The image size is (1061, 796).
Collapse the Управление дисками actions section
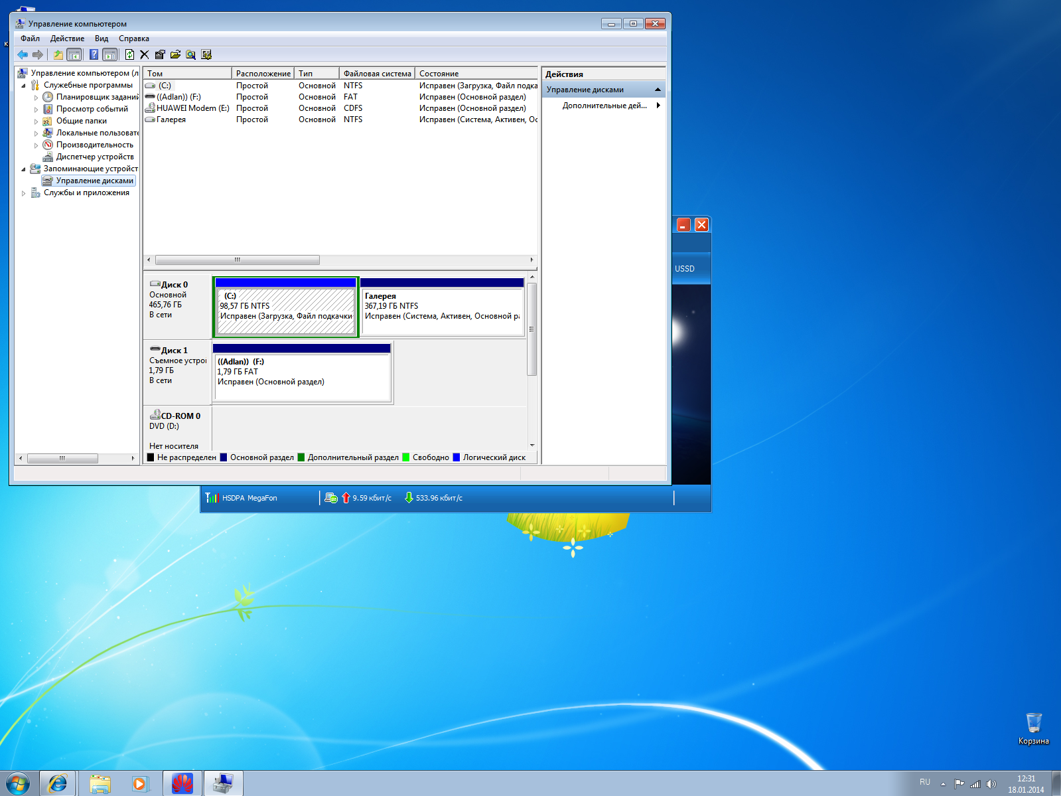tap(658, 90)
